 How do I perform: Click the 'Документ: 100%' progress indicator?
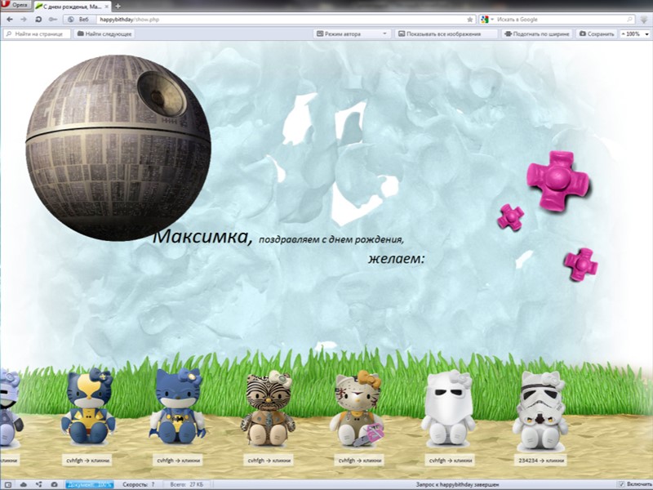(90, 484)
